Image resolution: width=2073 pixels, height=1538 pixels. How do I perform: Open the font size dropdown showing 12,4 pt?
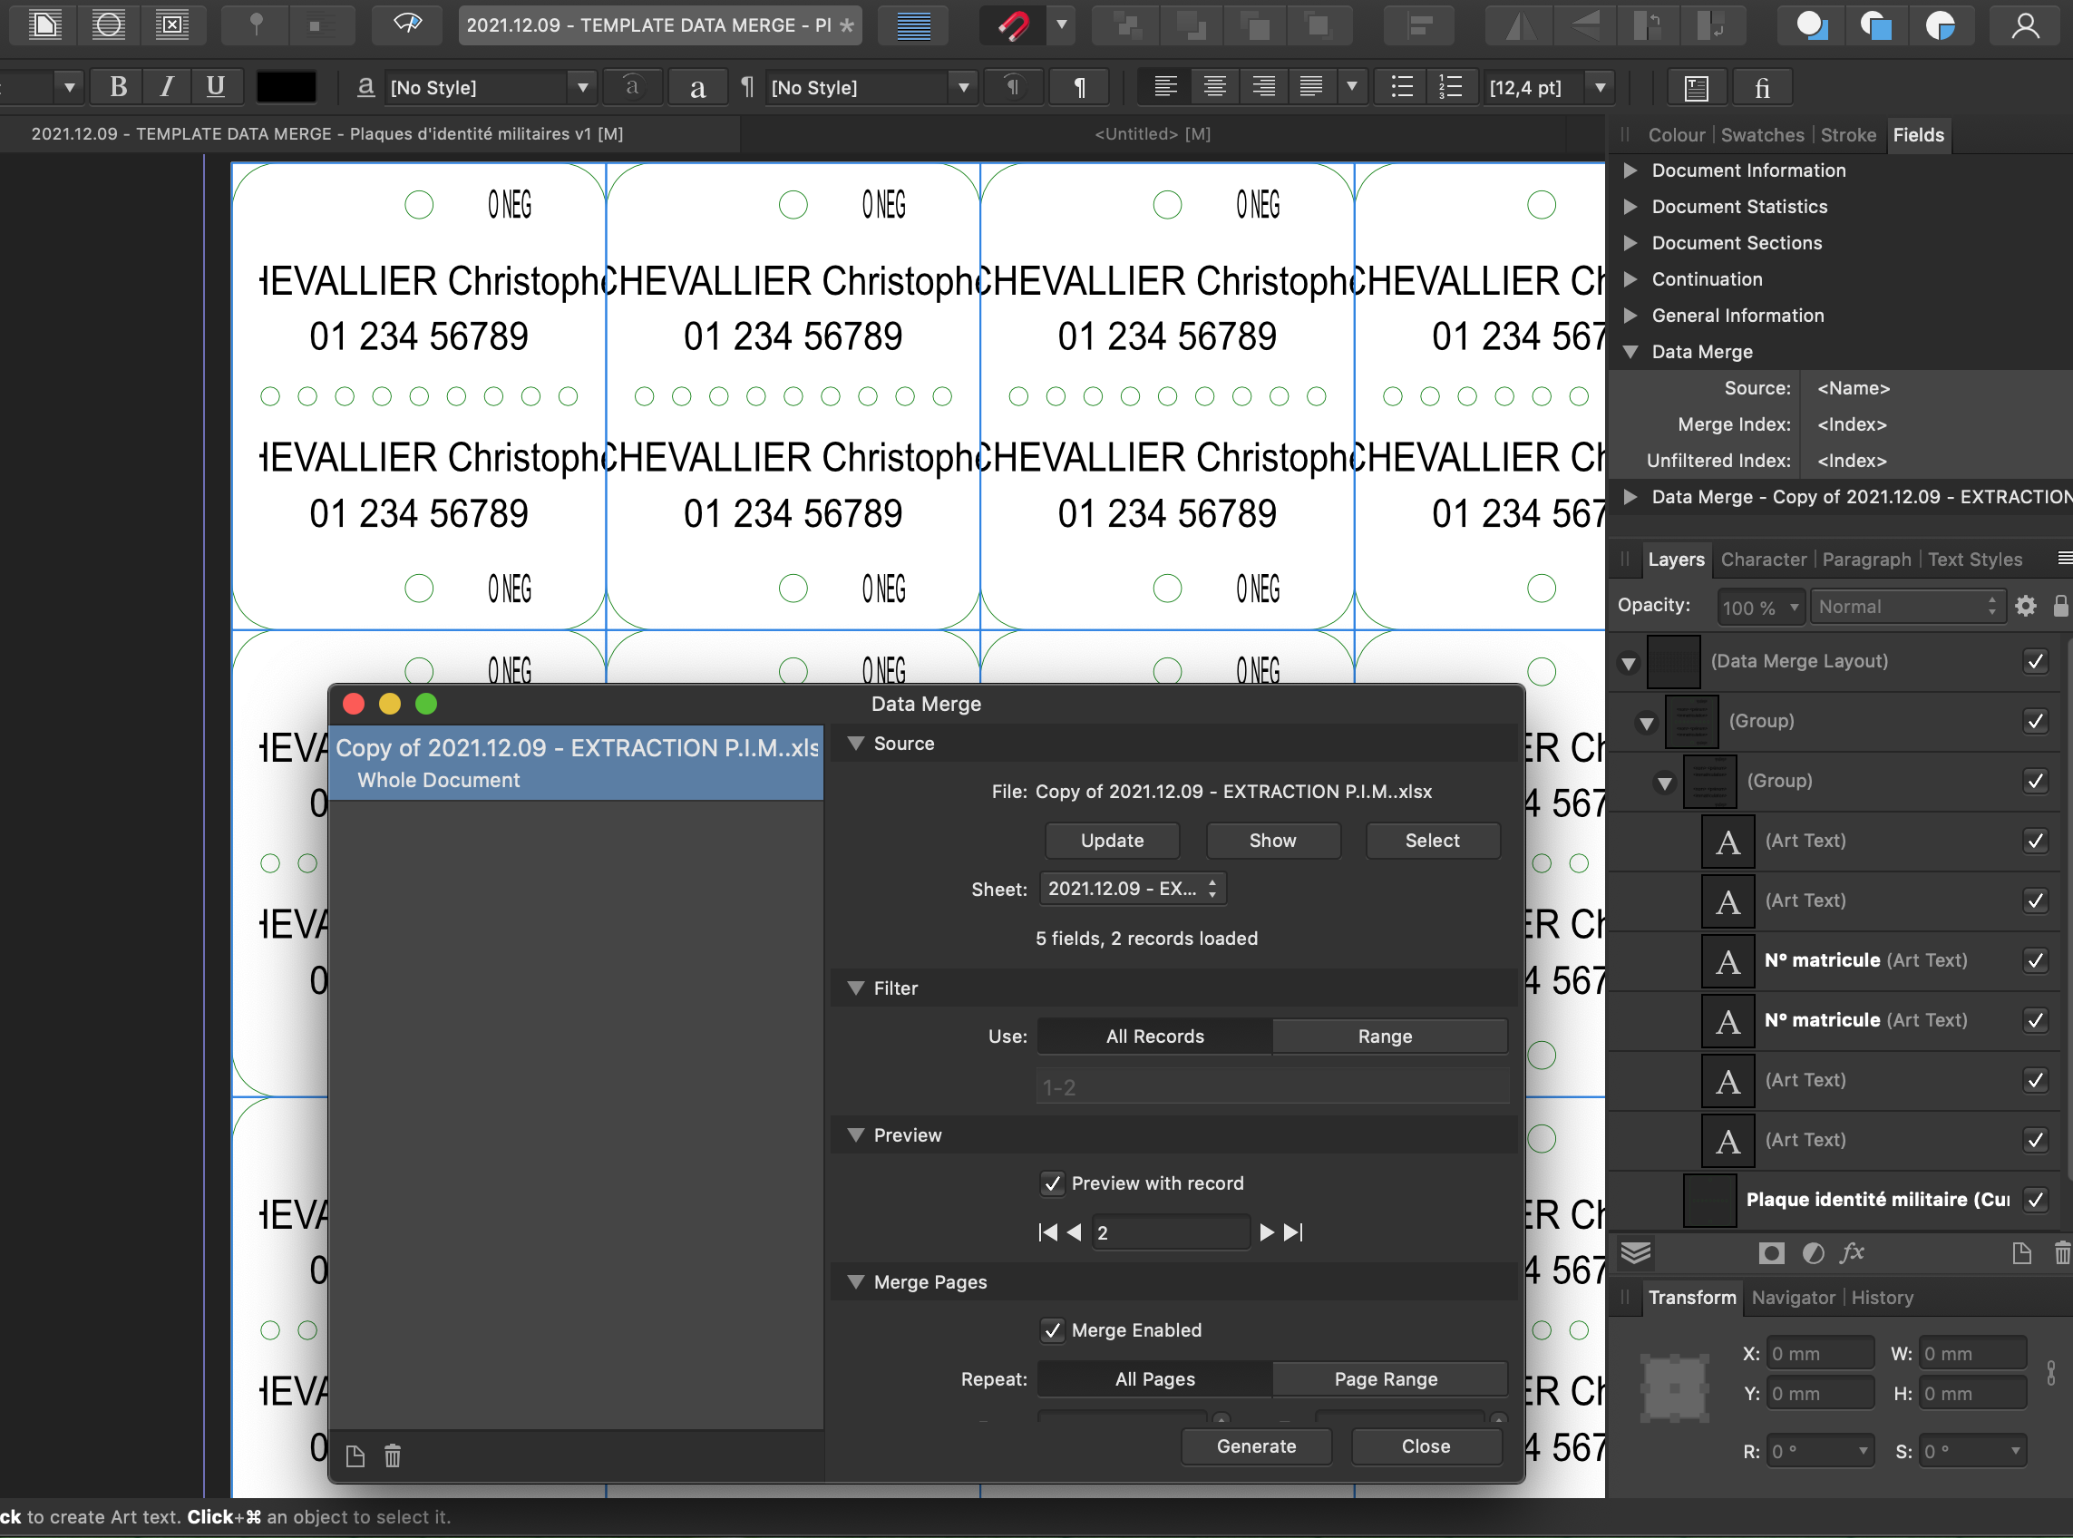click(x=1600, y=86)
